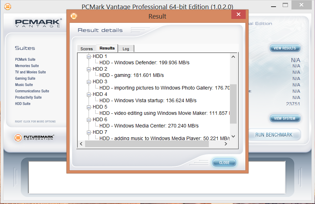Image resolution: width=315 pixels, height=204 pixels.
Task: Open Memories Suite in Suites list
Action: click(27, 66)
